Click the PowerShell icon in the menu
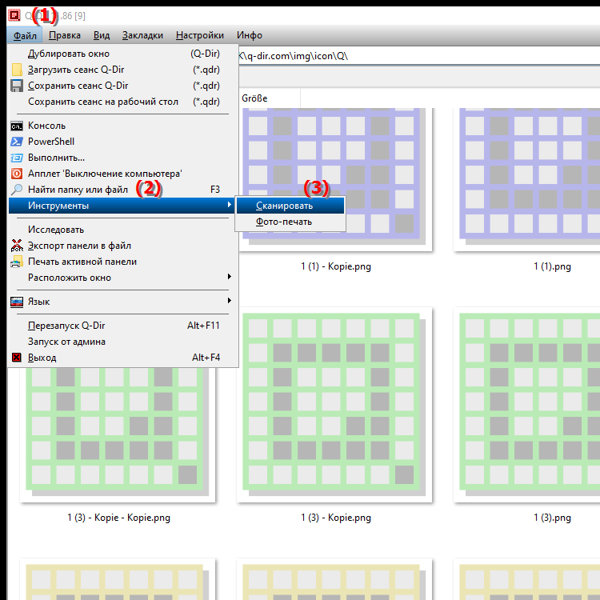The height and width of the screenshot is (600, 600). pos(17,142)
